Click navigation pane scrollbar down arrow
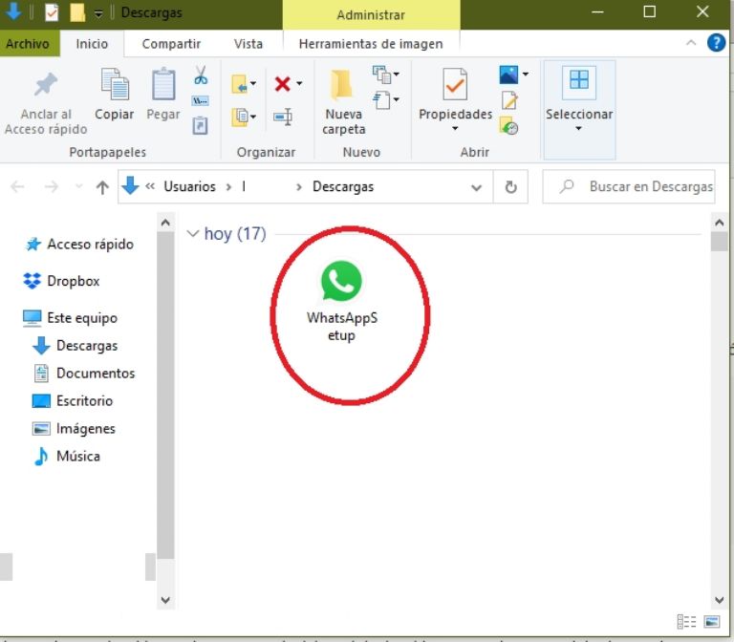The image size is (734, 642). 165,599
